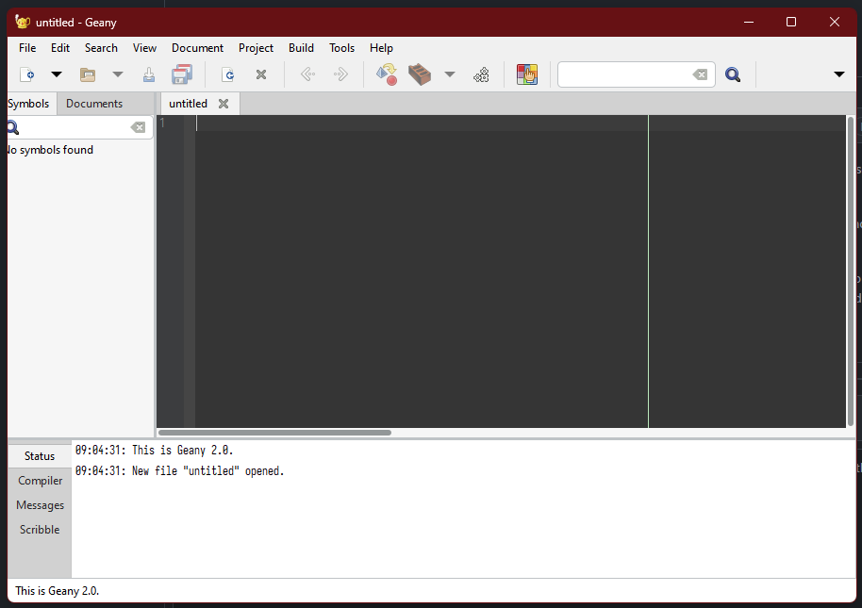
Task: Close the current file via the toolbar
Action: coord(260,74)
